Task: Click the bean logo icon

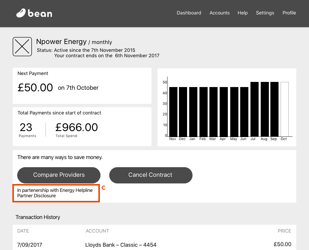Action: pos(21,13)
